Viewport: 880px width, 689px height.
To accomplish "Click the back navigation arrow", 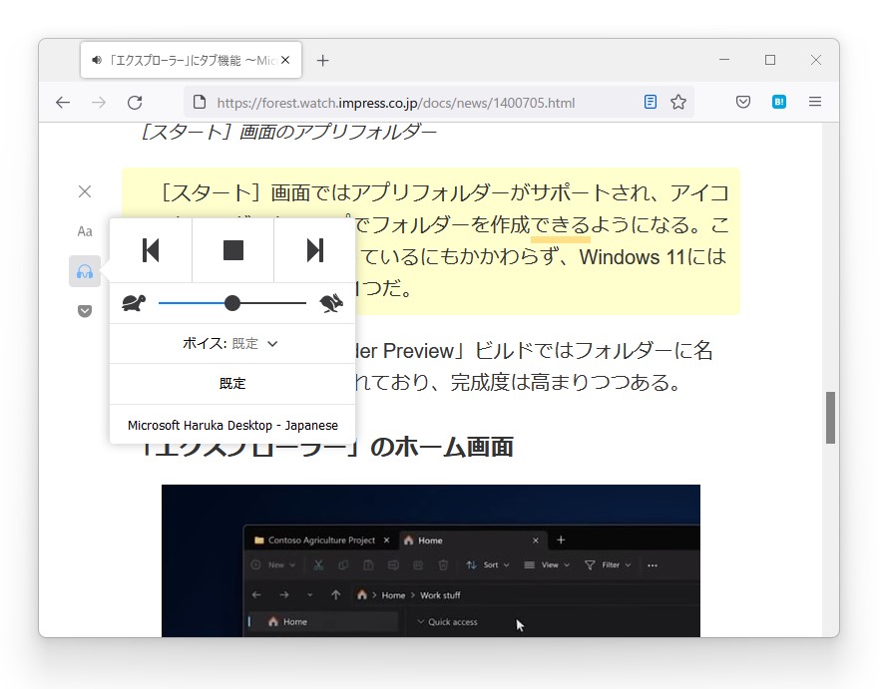I will [63, 102].
